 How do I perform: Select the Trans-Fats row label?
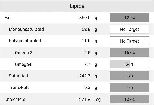tap(19, 88)
